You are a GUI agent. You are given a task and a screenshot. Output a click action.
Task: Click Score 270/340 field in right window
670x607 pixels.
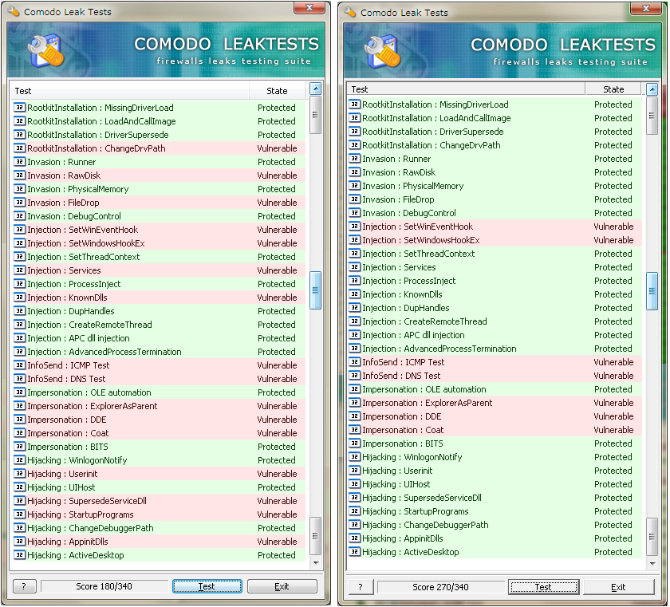click(440, 587)
